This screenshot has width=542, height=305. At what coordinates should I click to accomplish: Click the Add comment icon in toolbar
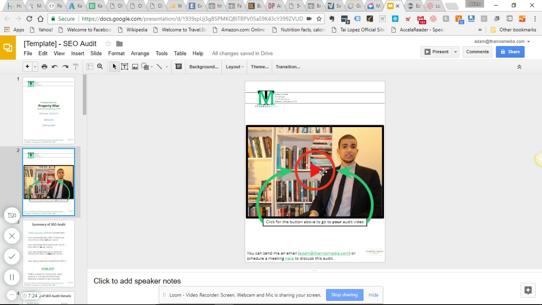pos(178,67)
